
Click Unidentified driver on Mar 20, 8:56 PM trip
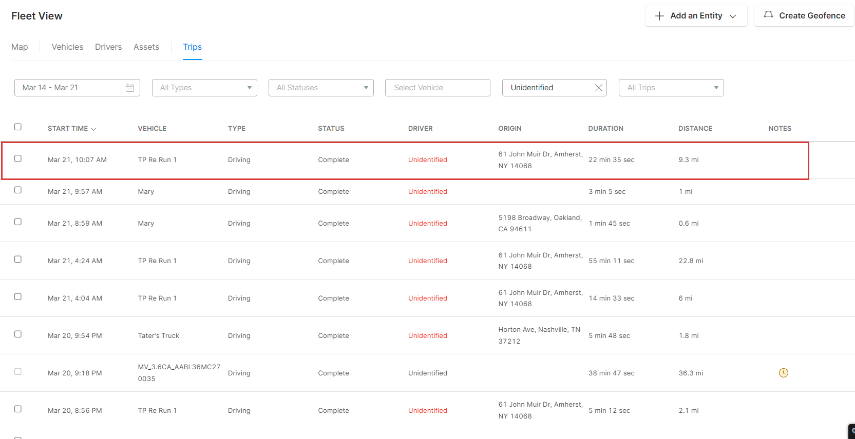pos(428,411)
